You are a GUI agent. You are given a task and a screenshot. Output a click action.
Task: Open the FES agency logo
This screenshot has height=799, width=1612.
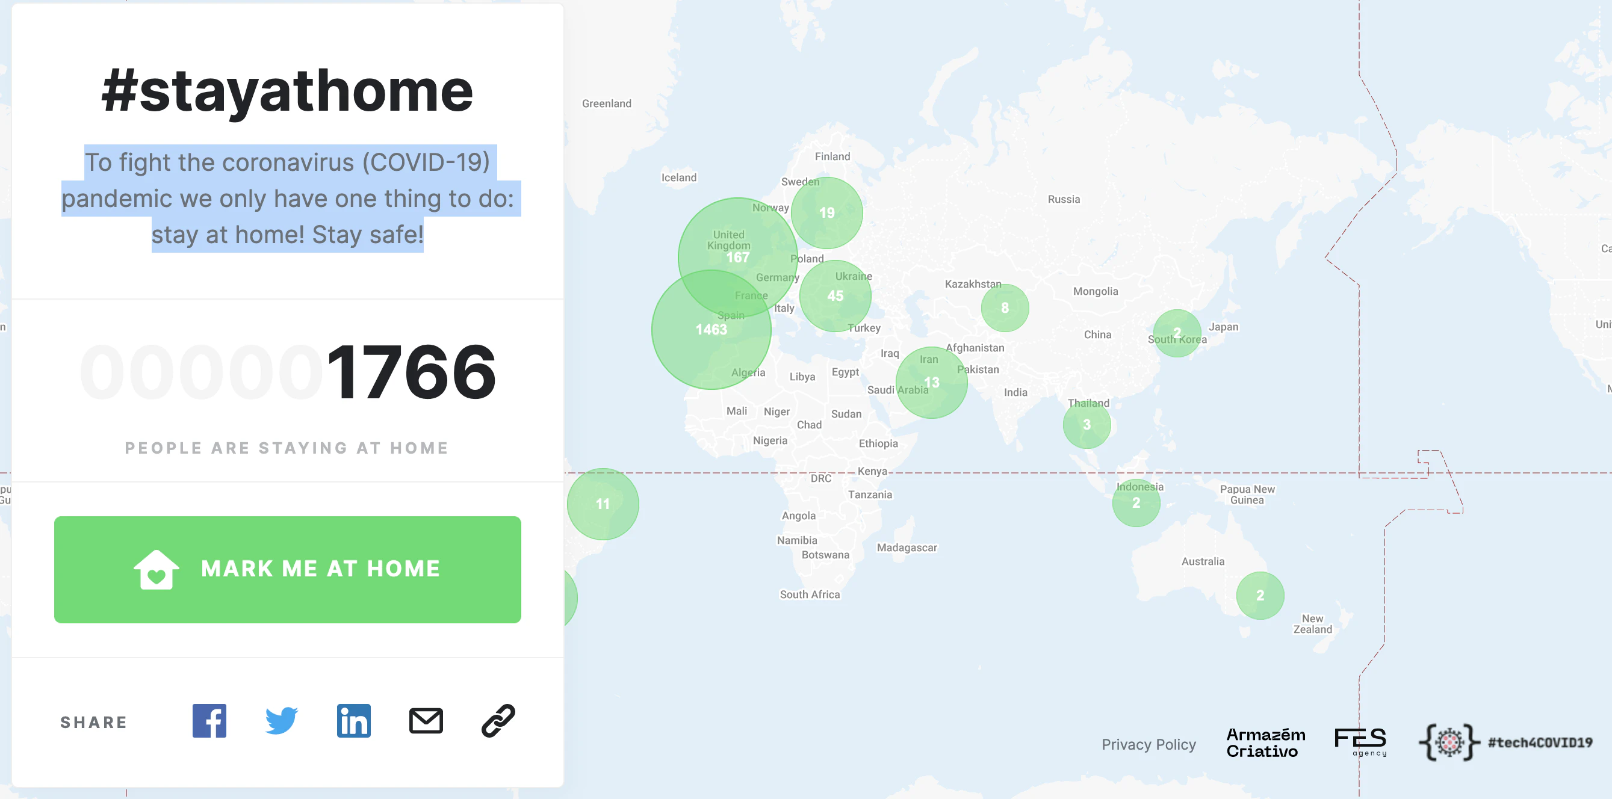(1360, 742)
